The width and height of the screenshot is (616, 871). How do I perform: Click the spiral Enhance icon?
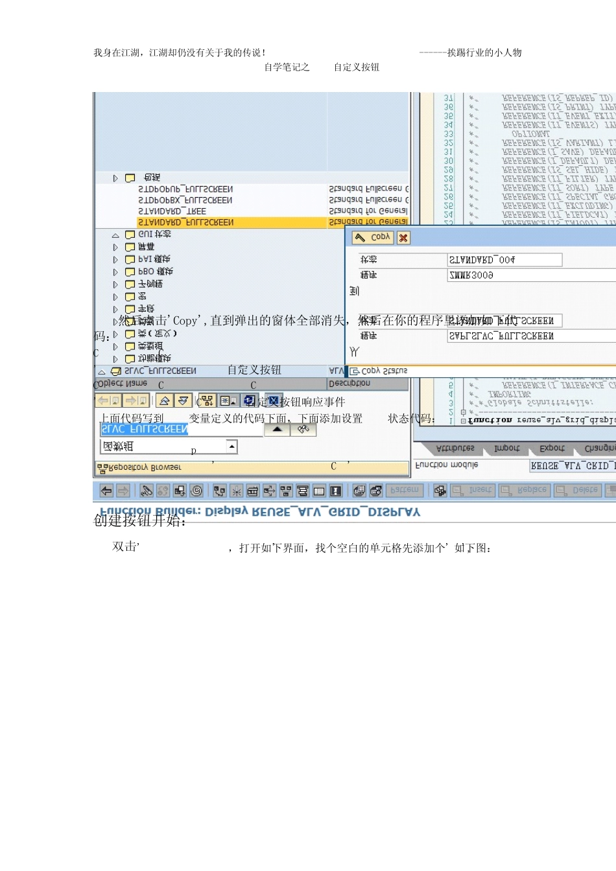[x=196, y=491]
